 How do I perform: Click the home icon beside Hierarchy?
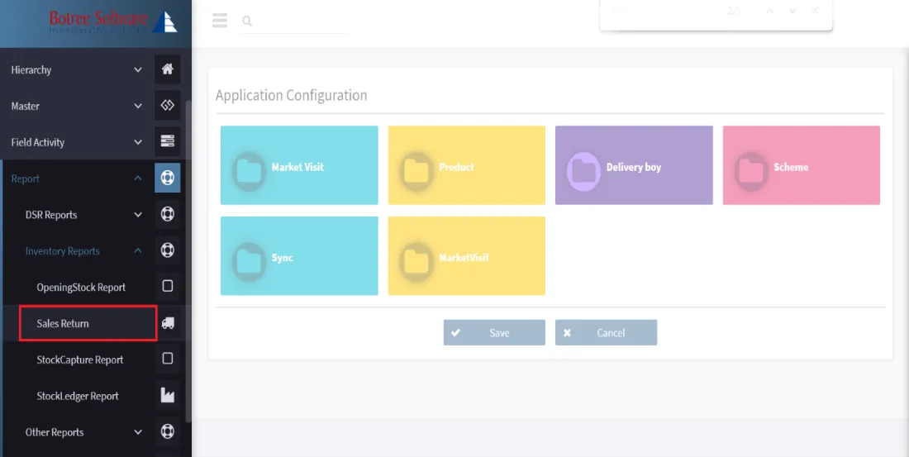point(168,69)
